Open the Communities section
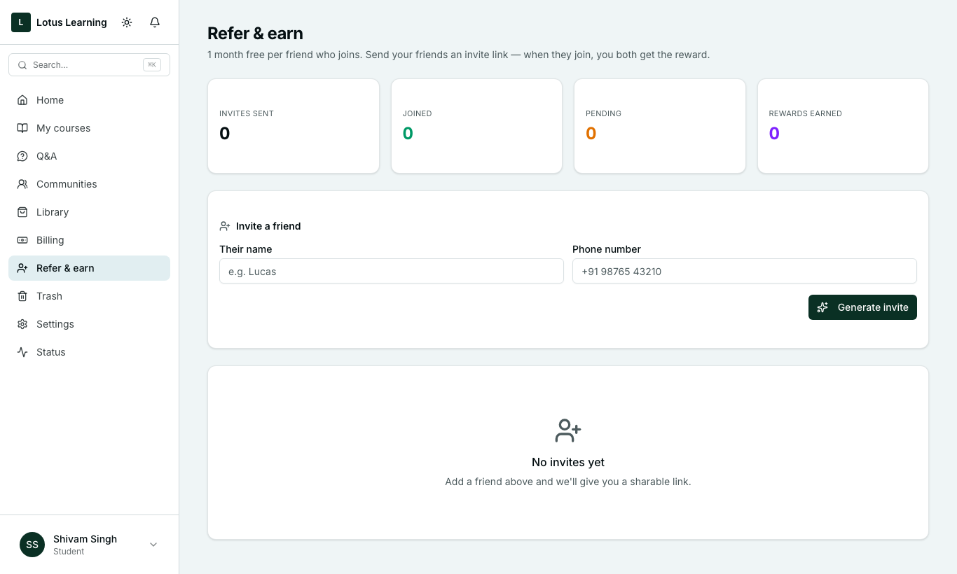This screenshot has width=957, height=574. [x=89, y=184]
